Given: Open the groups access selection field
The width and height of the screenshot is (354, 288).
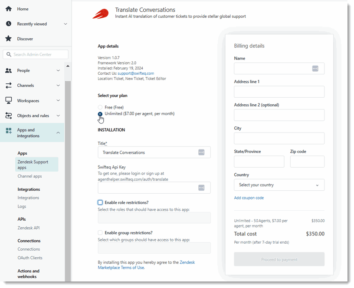Looking at the screenshot, I should [154, 248].
